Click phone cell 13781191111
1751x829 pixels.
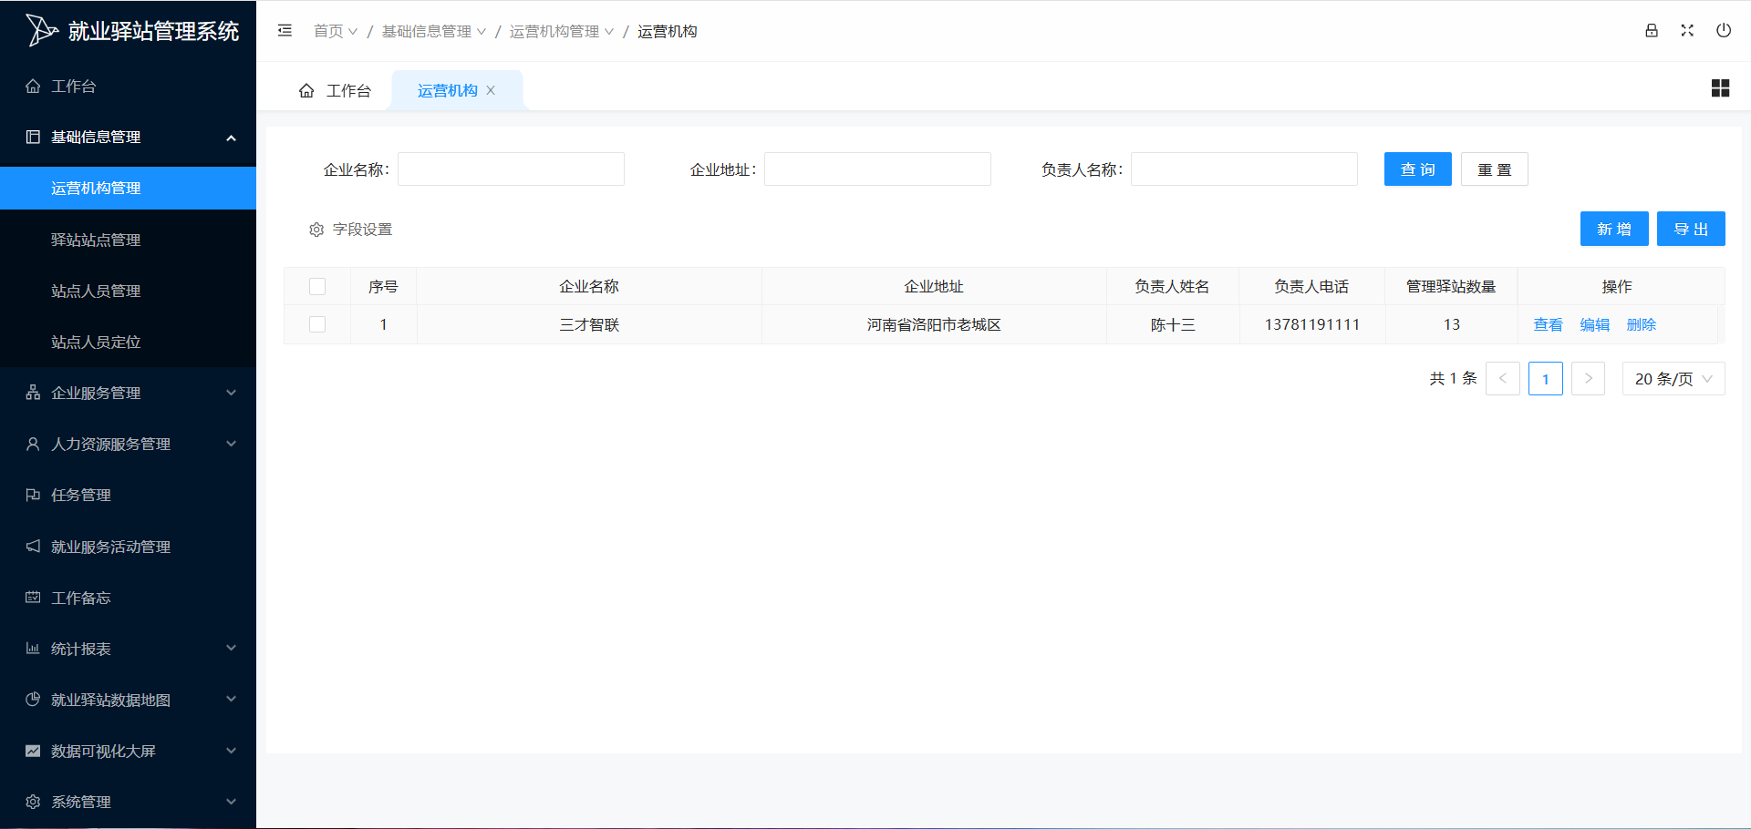click(x=1312, y=324)
